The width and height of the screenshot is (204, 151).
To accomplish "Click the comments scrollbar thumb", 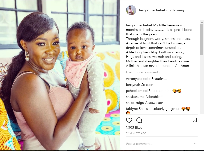I will coord(202,40).
